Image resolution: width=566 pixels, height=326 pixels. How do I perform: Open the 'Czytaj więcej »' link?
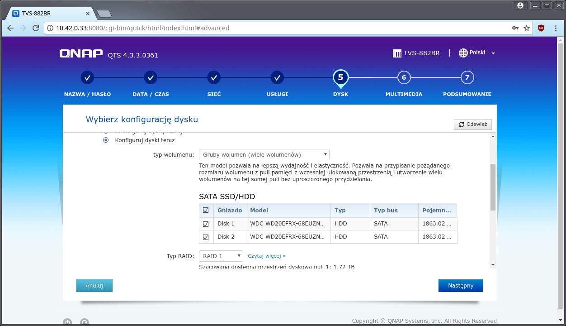tap(267, 256)
